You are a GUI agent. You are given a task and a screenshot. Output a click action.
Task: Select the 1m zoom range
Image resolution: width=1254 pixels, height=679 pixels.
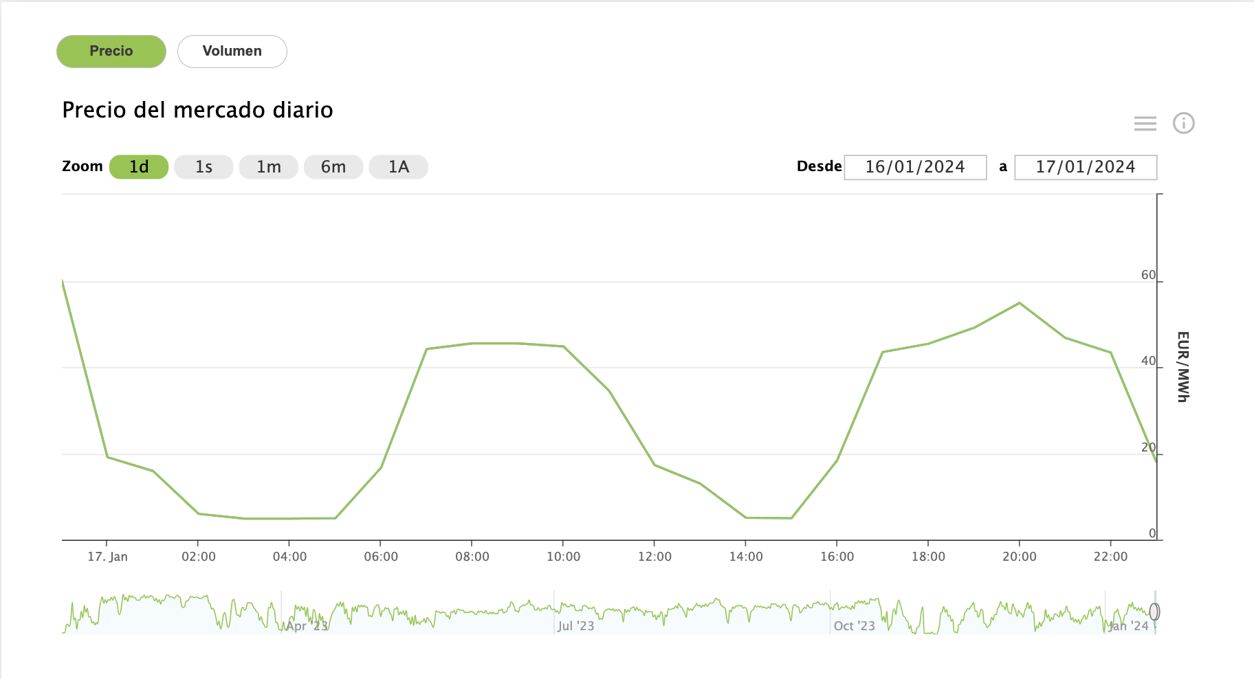[268, 167]
